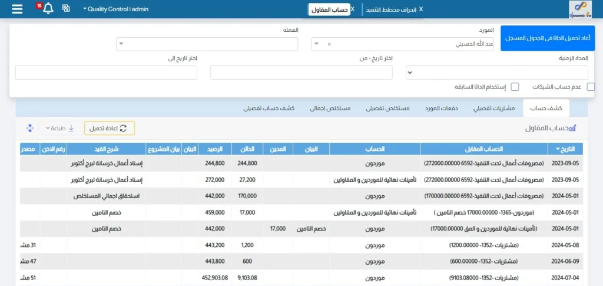
Task: Open the hamburger main menu
Action: point(17,9)
